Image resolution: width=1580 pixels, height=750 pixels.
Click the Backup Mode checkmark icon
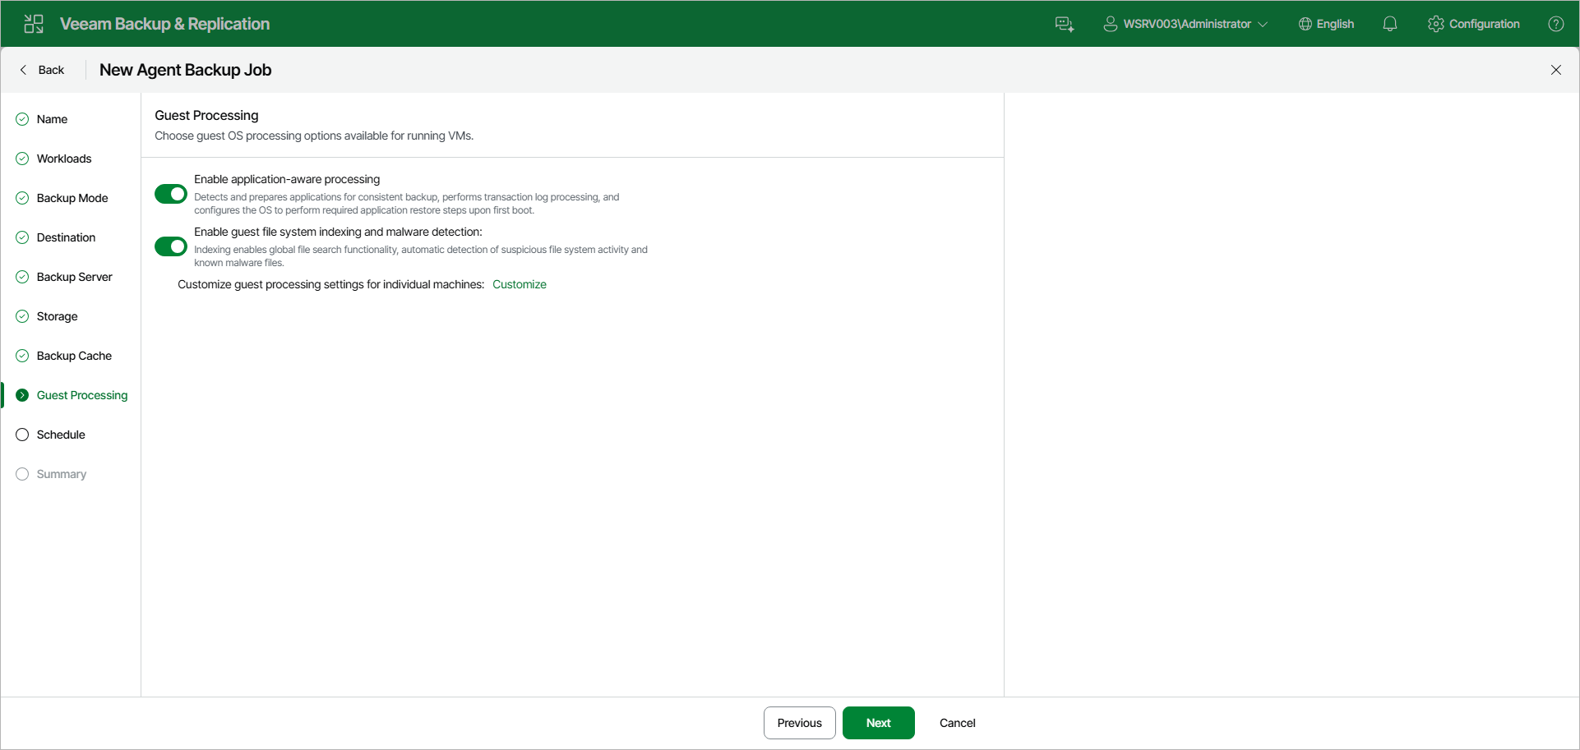[22, 198]
